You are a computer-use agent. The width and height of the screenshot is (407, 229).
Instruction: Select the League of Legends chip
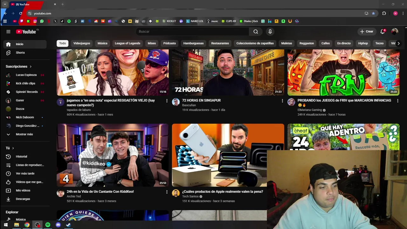[128, 43]
